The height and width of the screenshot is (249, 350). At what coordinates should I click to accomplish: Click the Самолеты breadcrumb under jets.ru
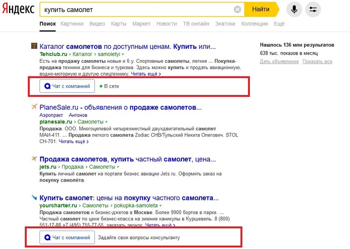point(102,167)
